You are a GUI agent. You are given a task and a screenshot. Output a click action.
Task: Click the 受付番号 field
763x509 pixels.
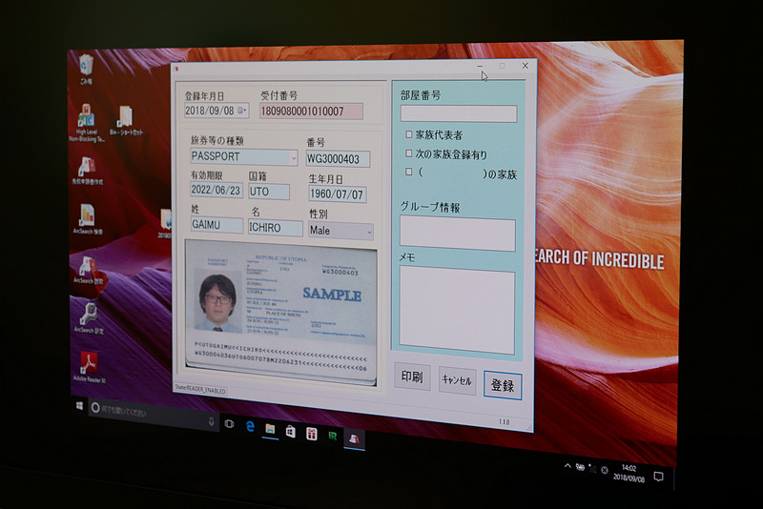click(311, 112)
